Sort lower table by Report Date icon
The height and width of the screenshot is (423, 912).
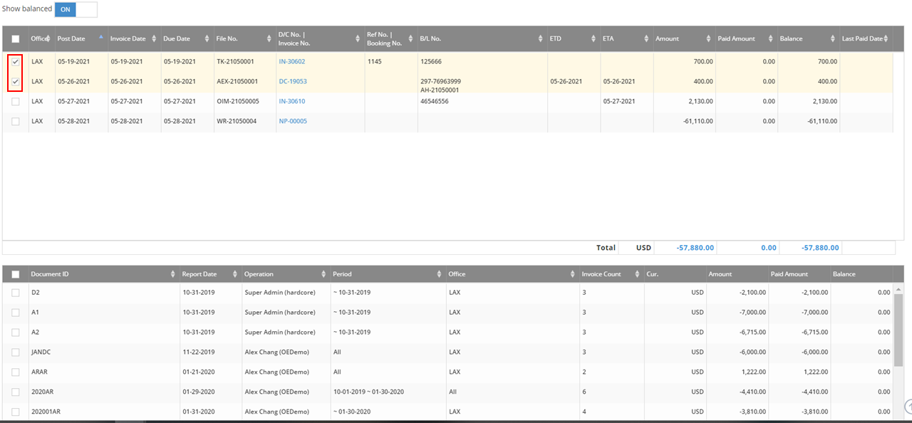point(235,274)
